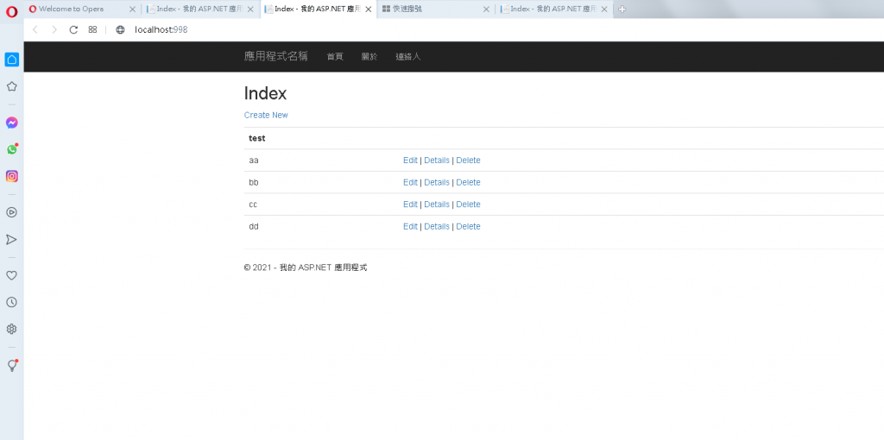Viewport: 884px width, 440px height.
Task: View Details of the cc row
Action: [437, 204]
